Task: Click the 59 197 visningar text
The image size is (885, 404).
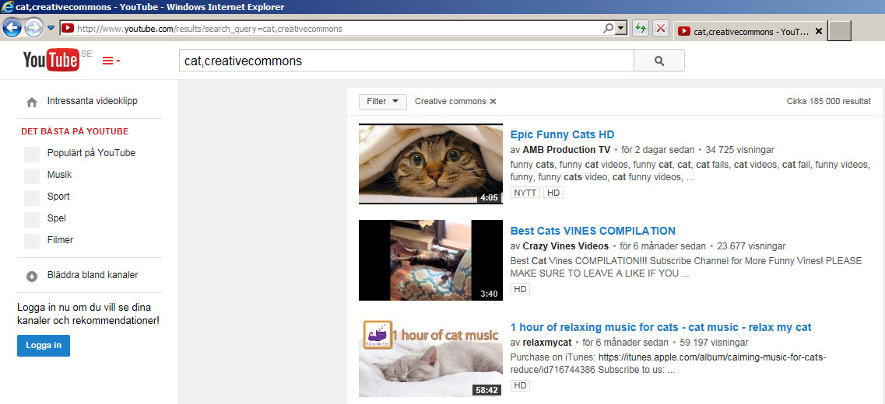Action: pos(714,343)
